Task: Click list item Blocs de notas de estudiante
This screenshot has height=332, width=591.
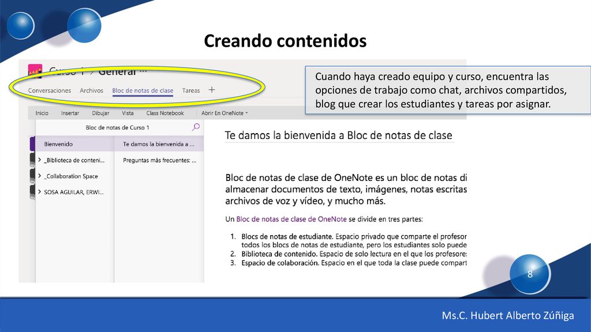Action: [287, 236]
